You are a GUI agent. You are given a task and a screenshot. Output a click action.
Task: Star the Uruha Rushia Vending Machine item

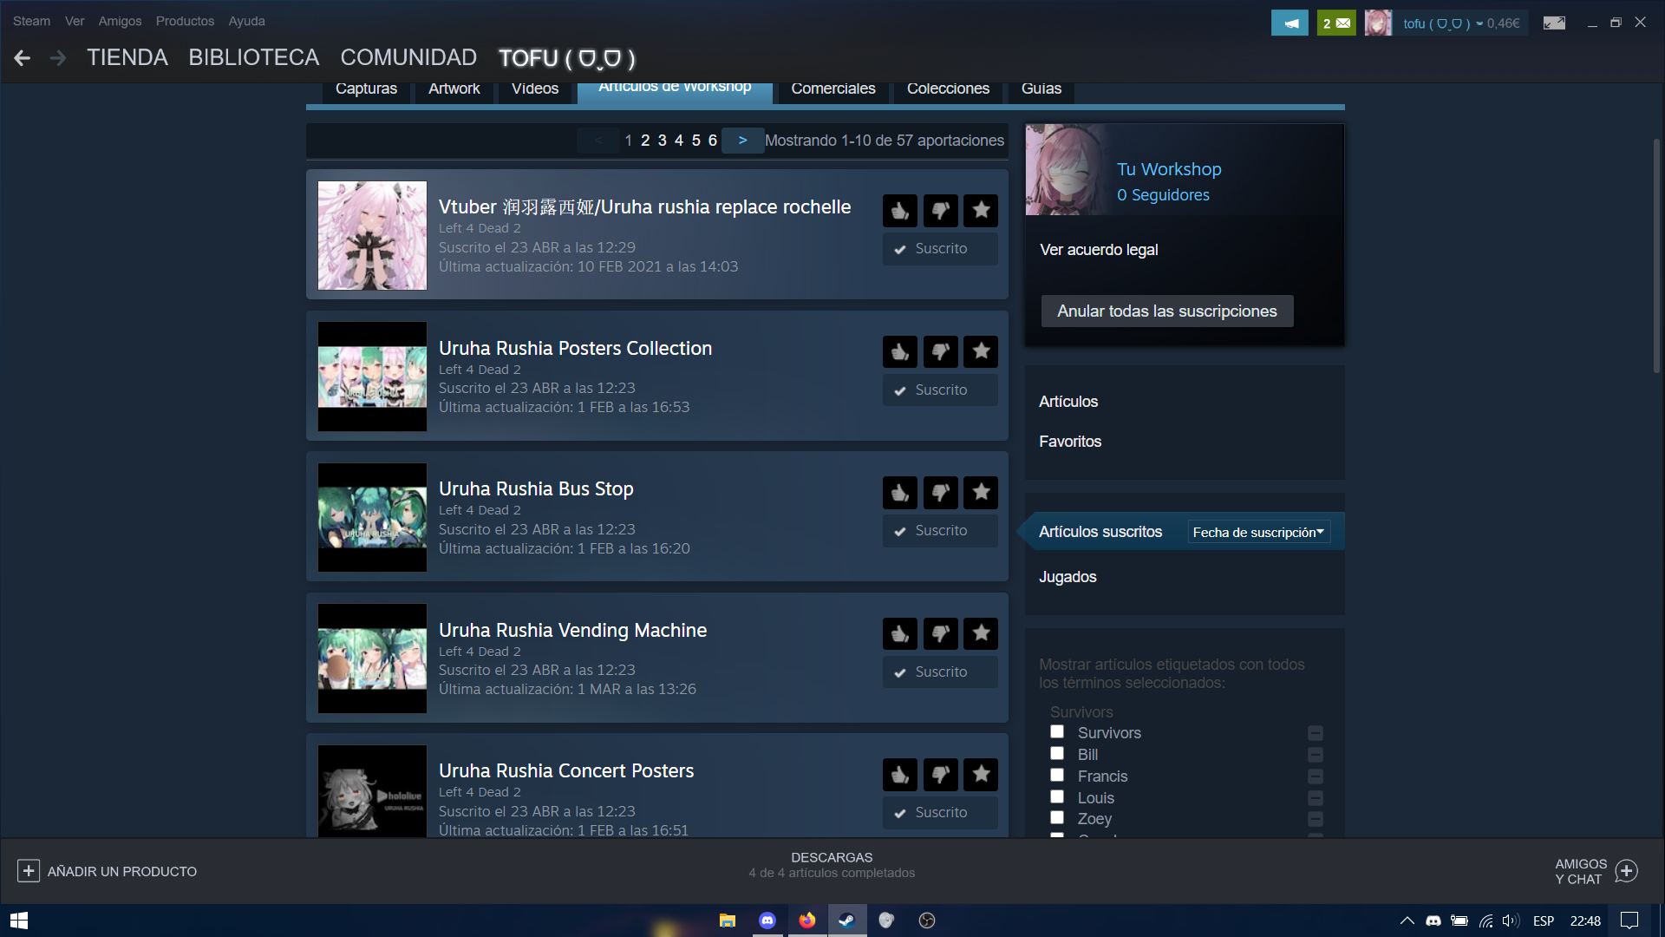point(981,634)
